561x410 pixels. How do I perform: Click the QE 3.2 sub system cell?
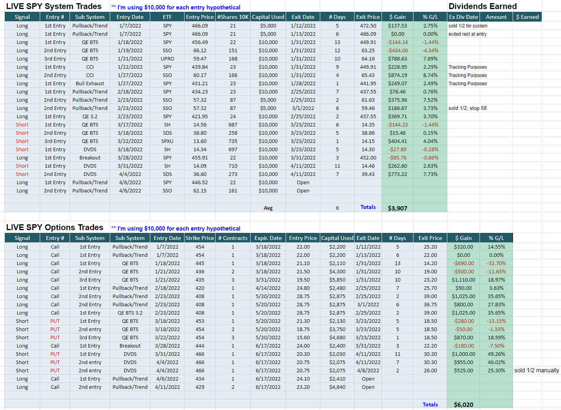[x=90, y=116]
